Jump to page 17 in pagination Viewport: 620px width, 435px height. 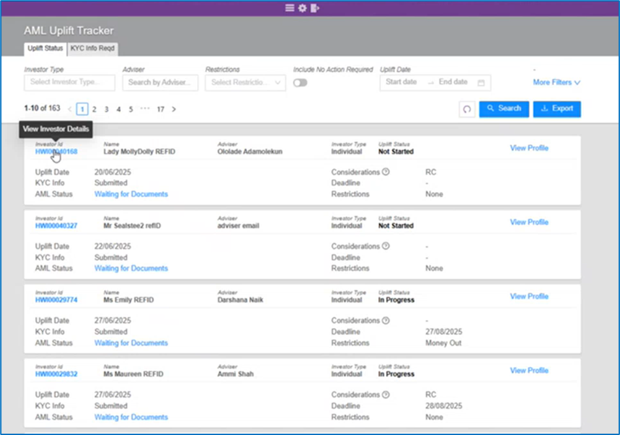tap(160, 109)
